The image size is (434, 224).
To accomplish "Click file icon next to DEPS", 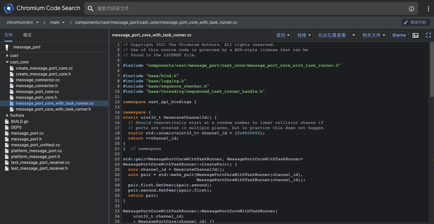I will pos(7,127).
